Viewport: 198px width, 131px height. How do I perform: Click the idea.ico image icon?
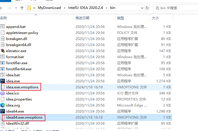3,93
